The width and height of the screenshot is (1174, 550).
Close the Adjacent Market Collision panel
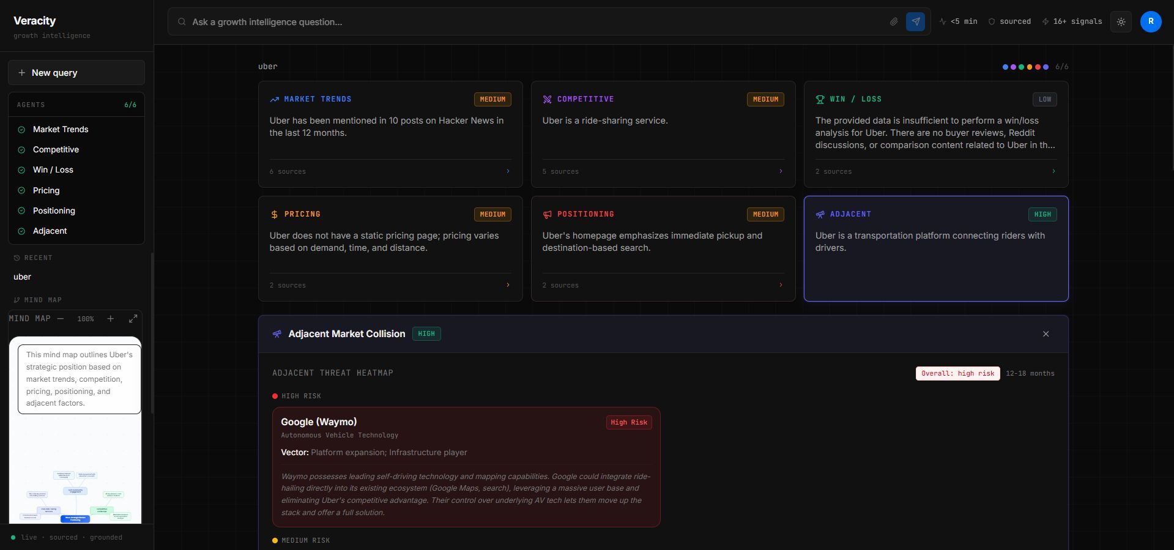pyautogui.click(x=1046, y=334)
